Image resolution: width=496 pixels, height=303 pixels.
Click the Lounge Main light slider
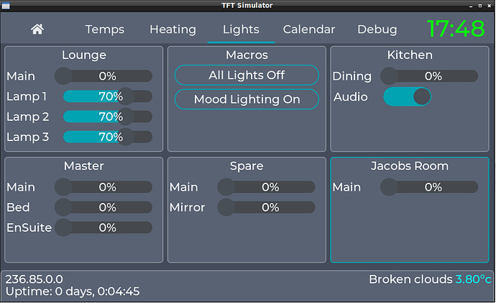104,76
